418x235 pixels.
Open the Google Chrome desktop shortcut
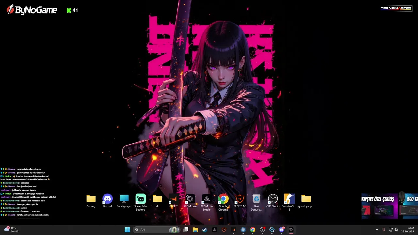click(223, 202)
